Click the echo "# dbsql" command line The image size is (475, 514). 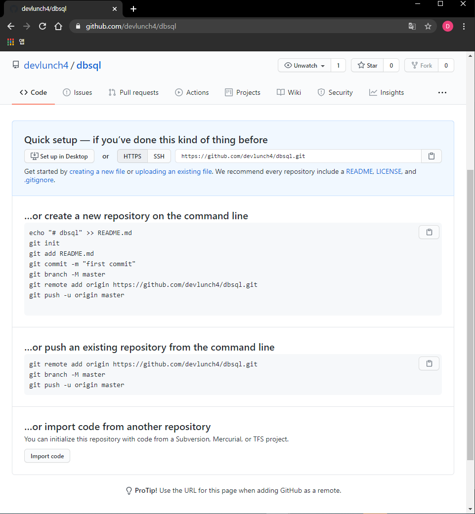tap(81, 233)
